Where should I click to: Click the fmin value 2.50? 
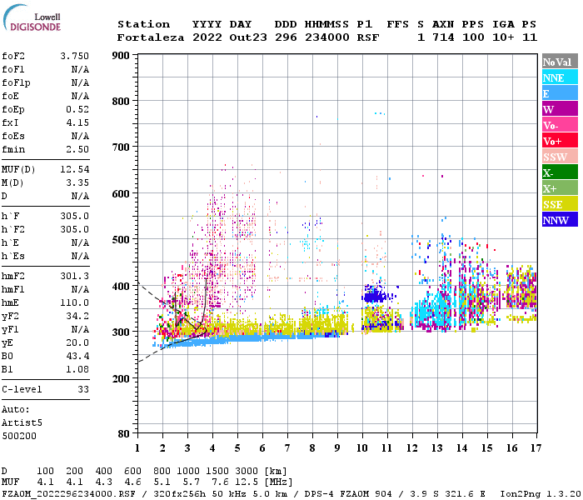[x=77, y=149]
